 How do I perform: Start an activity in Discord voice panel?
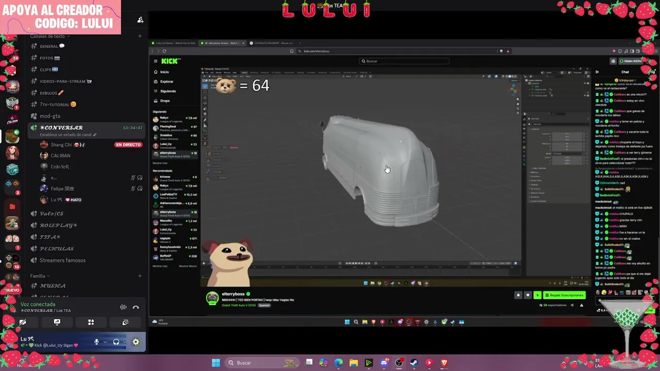pos(91,323)
